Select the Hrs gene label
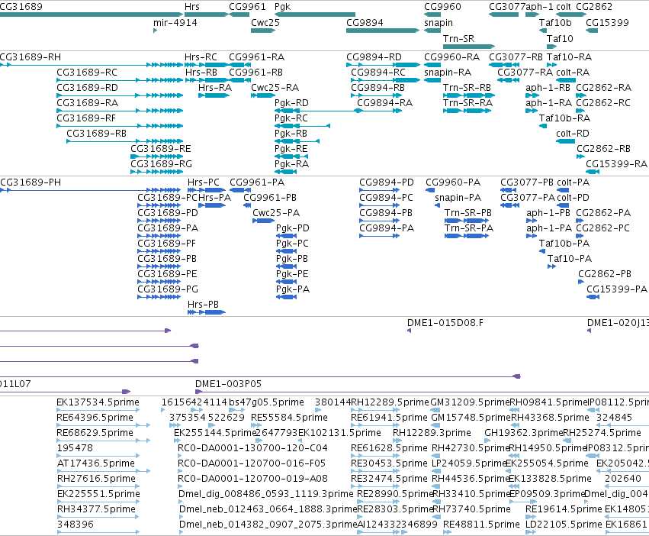This screenshot has width=649, height=536. click(x=192, y=7)
